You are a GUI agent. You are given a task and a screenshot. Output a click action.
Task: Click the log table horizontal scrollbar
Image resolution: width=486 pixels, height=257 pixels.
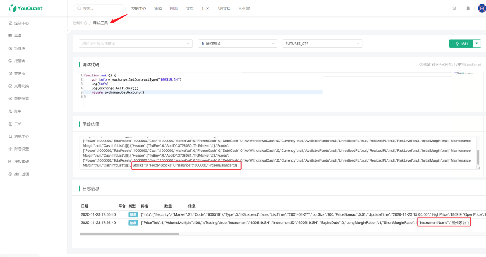129,234
